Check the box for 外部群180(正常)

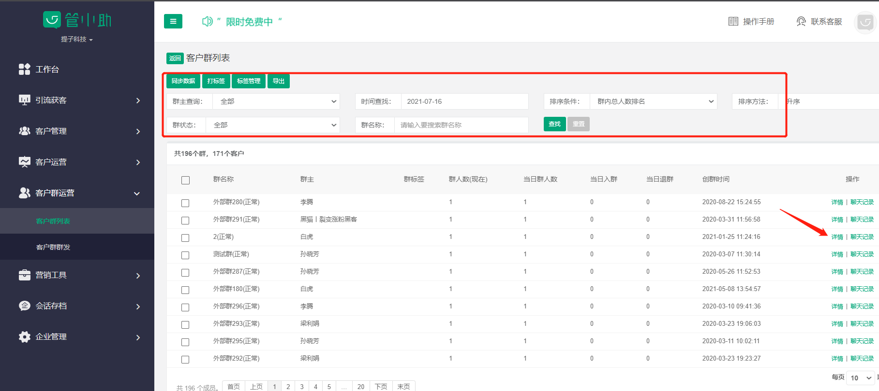tap(185, 290)
